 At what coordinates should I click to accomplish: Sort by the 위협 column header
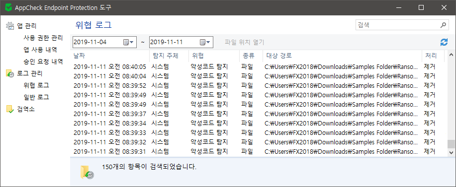click(214, 56)
